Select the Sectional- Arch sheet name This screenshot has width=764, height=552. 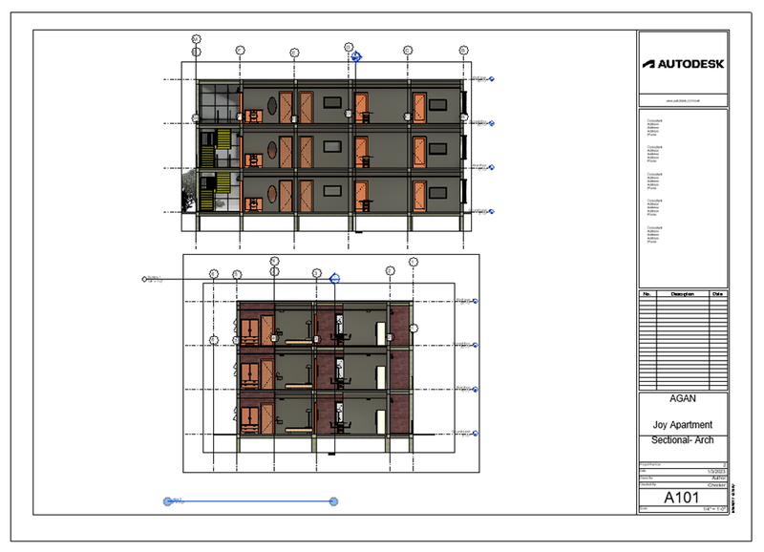682,440
